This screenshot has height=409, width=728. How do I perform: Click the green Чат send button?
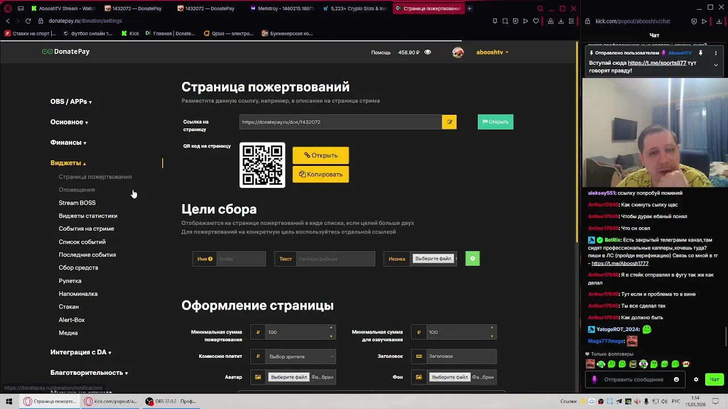pyautogui.click(x=715, y=379)
